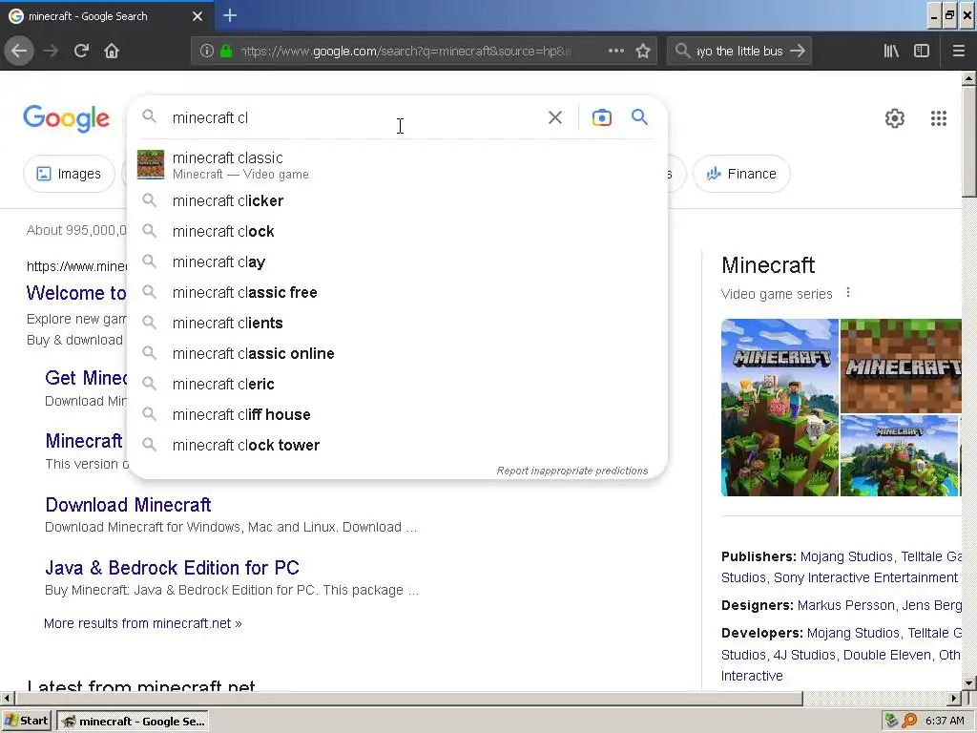Choose the minecraft clay suggestion

(397, 262)
